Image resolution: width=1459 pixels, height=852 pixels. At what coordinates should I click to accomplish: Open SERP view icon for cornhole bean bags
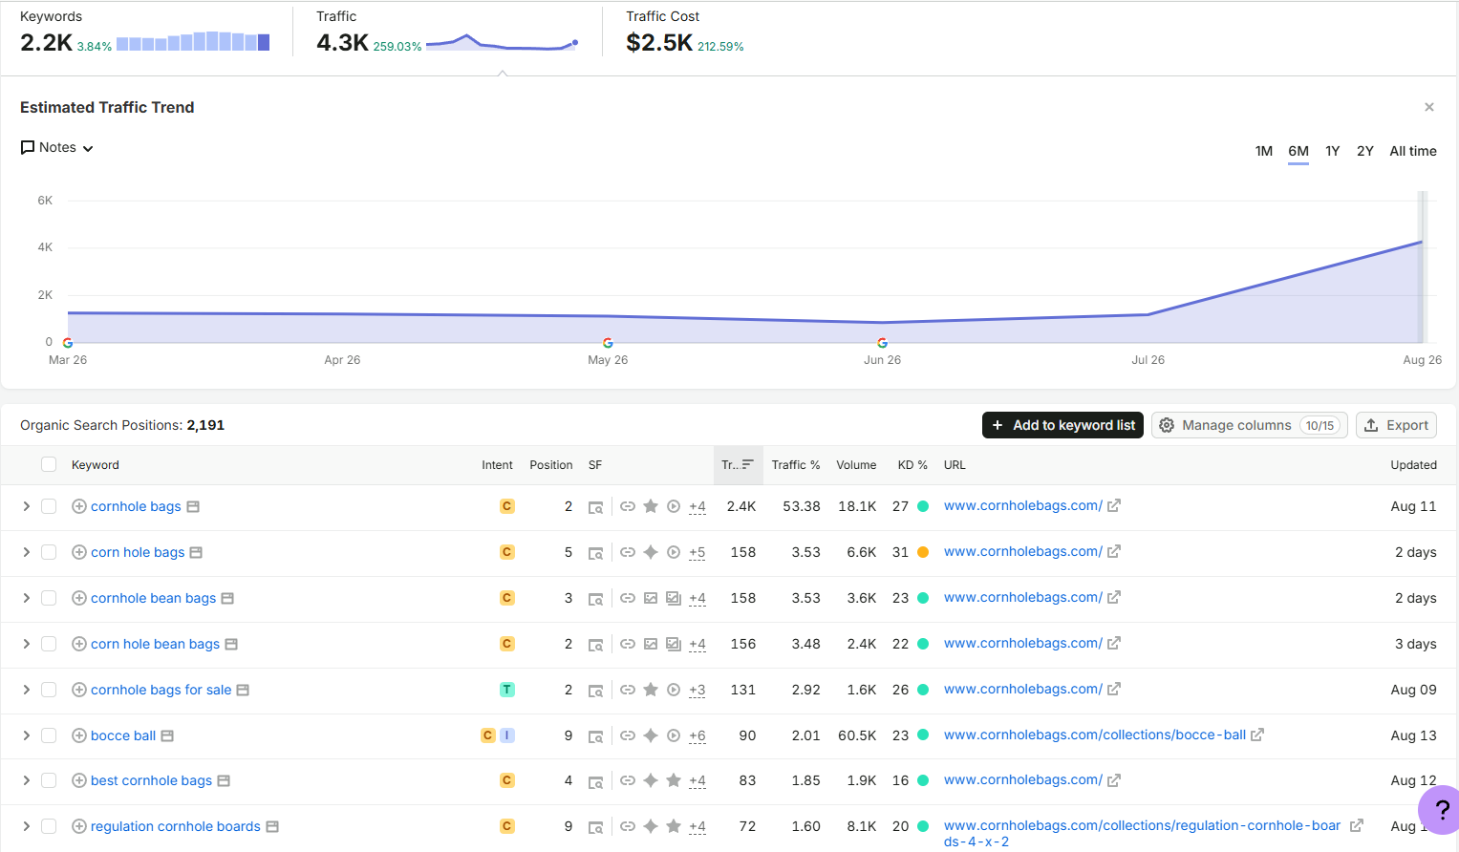595,599
